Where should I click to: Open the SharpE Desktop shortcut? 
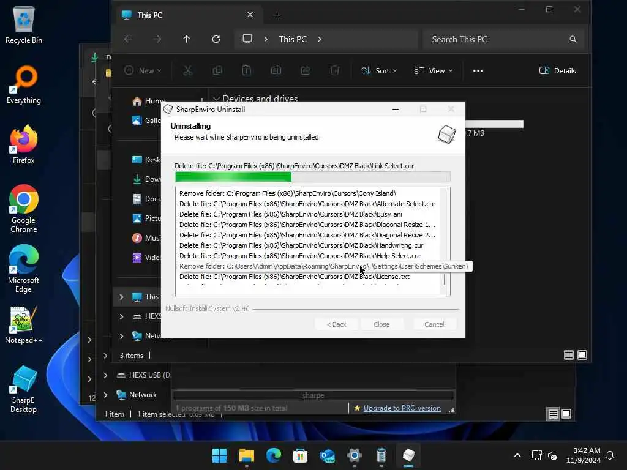(24, 389)
